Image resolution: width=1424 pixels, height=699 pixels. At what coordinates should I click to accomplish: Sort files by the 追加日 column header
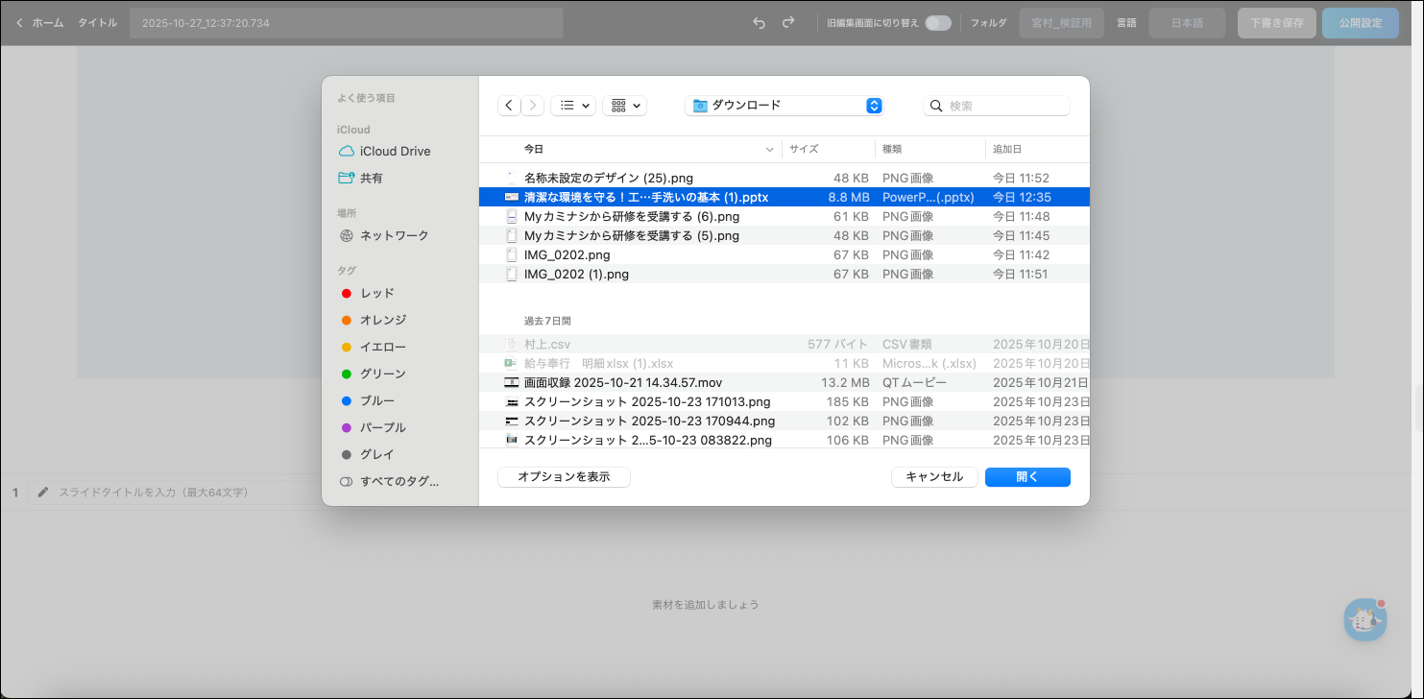[x=1007, y=149]
